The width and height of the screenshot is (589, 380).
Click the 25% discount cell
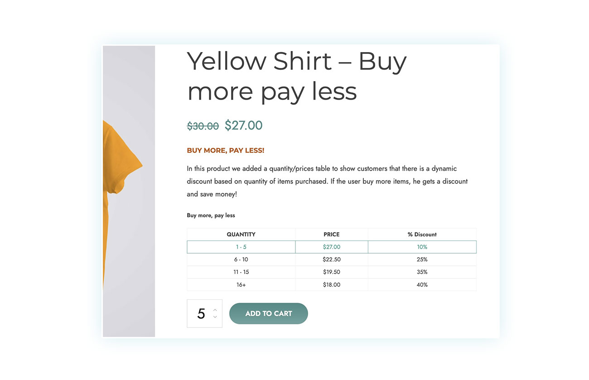pos(422,260)
